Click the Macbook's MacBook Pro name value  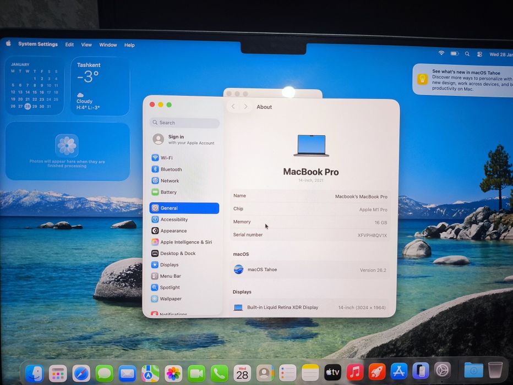coord(361,196)
